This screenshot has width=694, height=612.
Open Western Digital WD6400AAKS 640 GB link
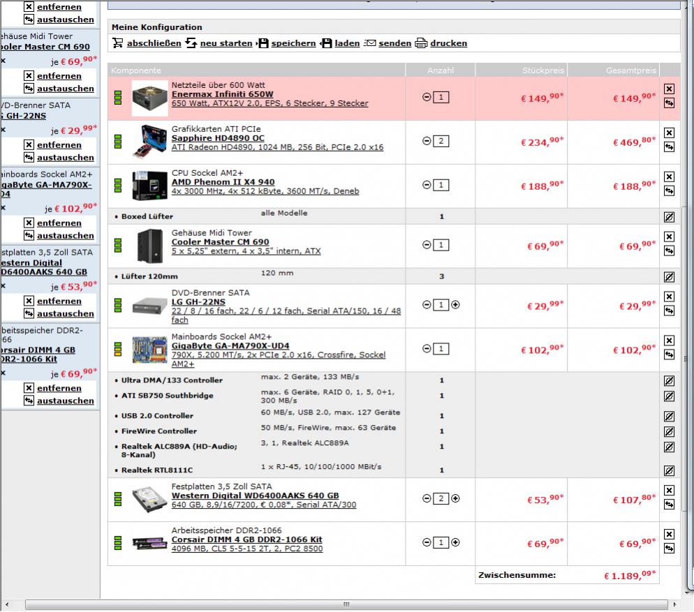click(255, 495)
